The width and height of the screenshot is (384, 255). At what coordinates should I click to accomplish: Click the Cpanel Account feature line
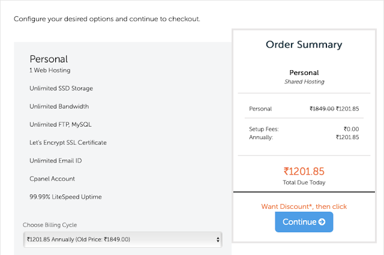click(53, 179)
